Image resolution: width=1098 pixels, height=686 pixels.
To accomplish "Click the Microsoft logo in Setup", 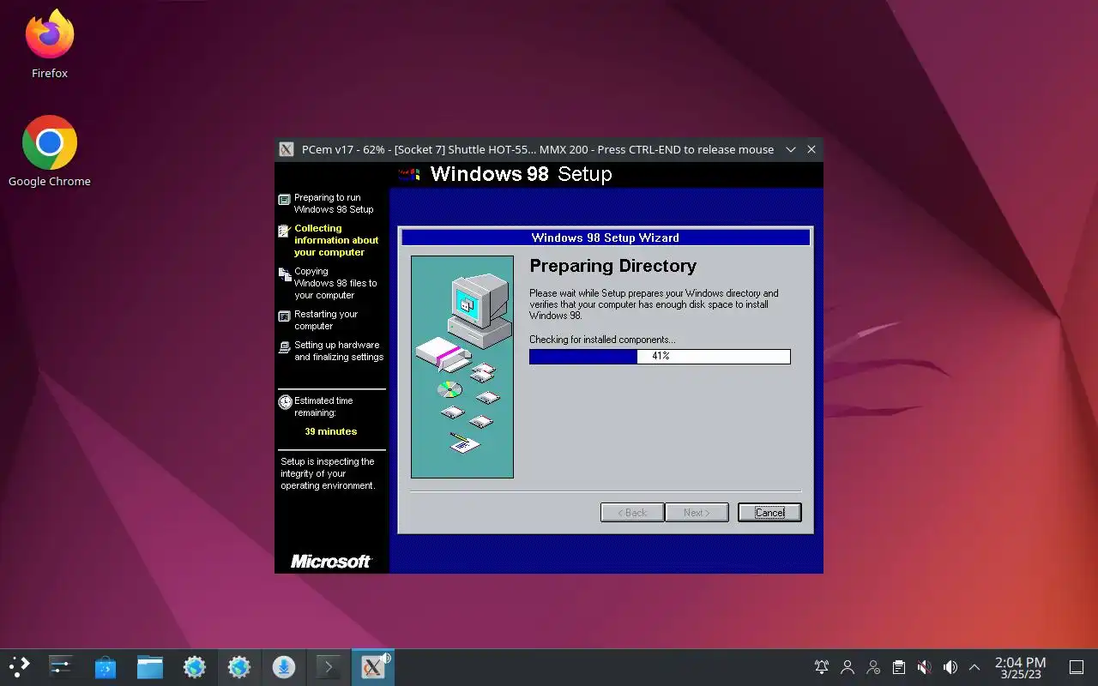I will click(x=331, y=562).
